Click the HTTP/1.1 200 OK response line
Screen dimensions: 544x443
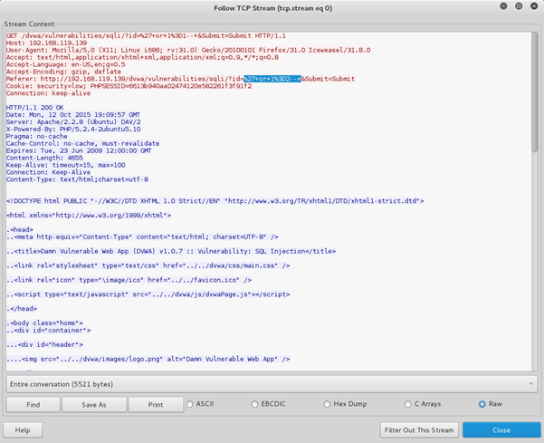coord(31,108)
